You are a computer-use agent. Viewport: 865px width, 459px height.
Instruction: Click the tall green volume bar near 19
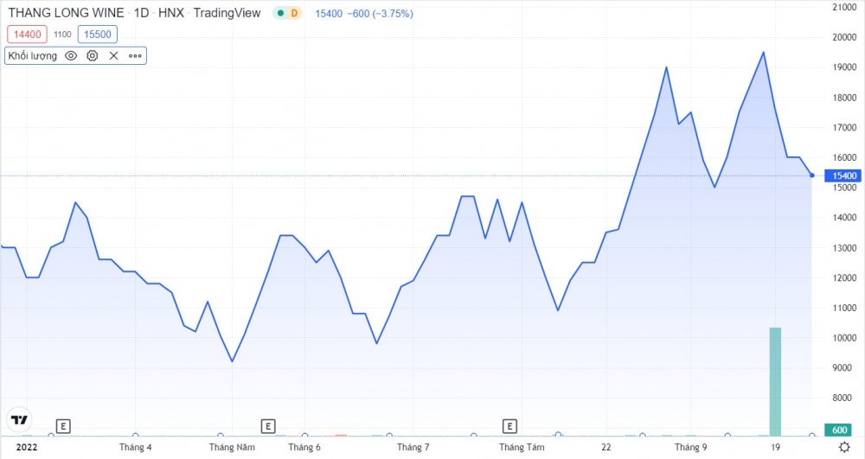pos(775,382)
